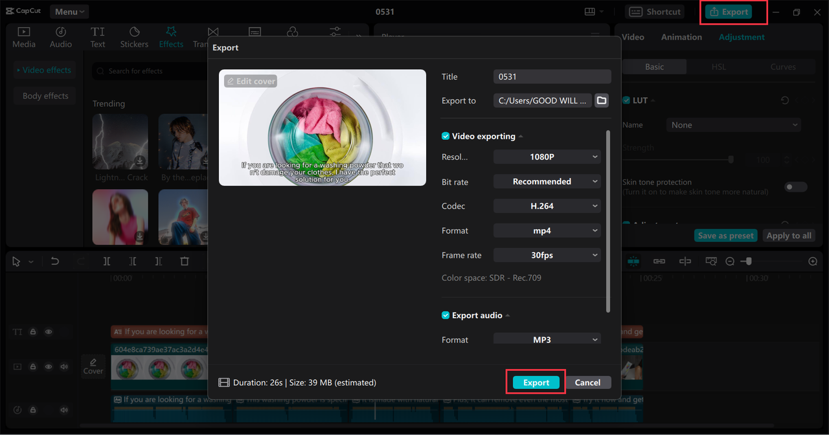This screenshot has width=829, height=435.
Task: Open the Resolution 1080P dropdown
Action: tap(547, 157)
